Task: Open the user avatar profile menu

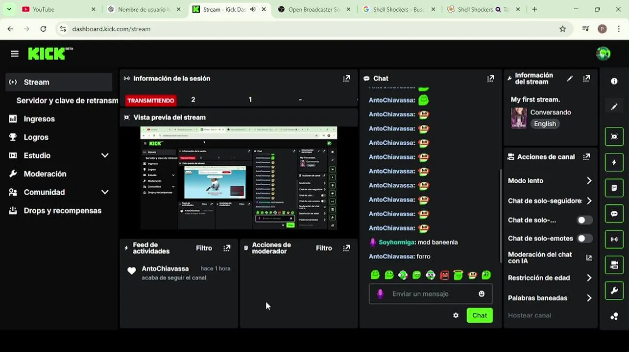Action: (603, 54)
